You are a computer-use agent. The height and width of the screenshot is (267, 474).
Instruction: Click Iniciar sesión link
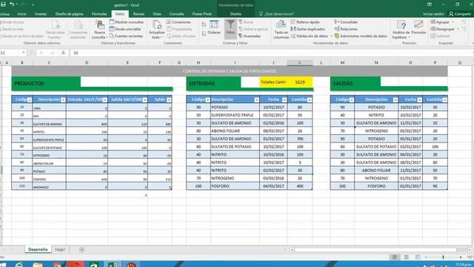coord(433,14)
